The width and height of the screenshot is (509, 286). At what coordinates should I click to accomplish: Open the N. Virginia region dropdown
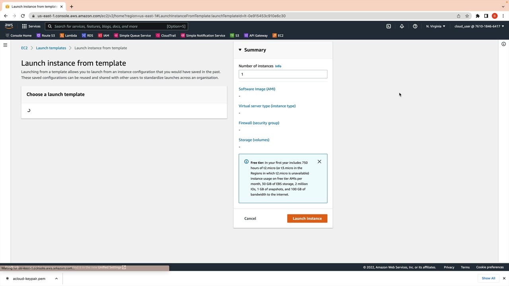point(435,26)
